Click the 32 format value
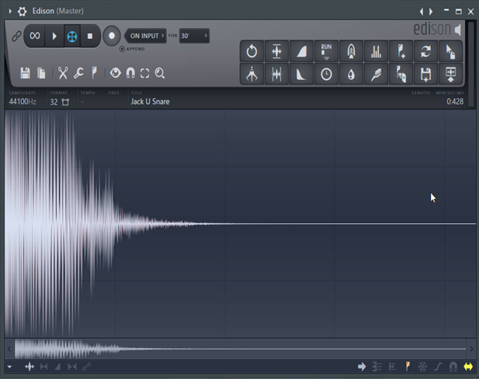This screenshot has height=379, width=479. [x=54, y=102]
